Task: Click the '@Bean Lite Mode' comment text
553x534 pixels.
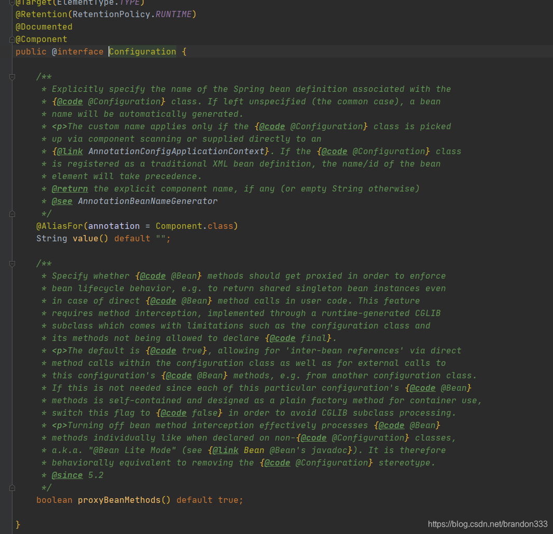Action: (x=132, y=450)
